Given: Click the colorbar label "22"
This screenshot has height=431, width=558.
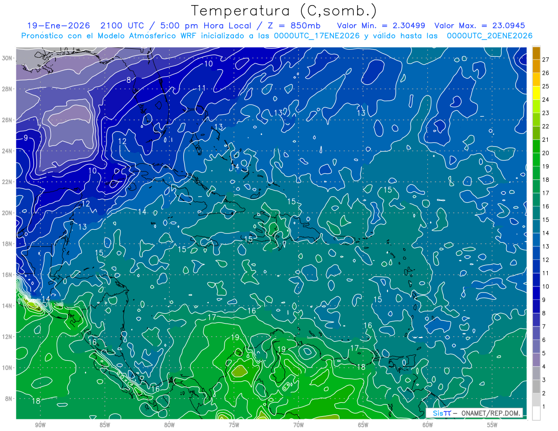Looking at the screenshot, I should click(545, 126).
